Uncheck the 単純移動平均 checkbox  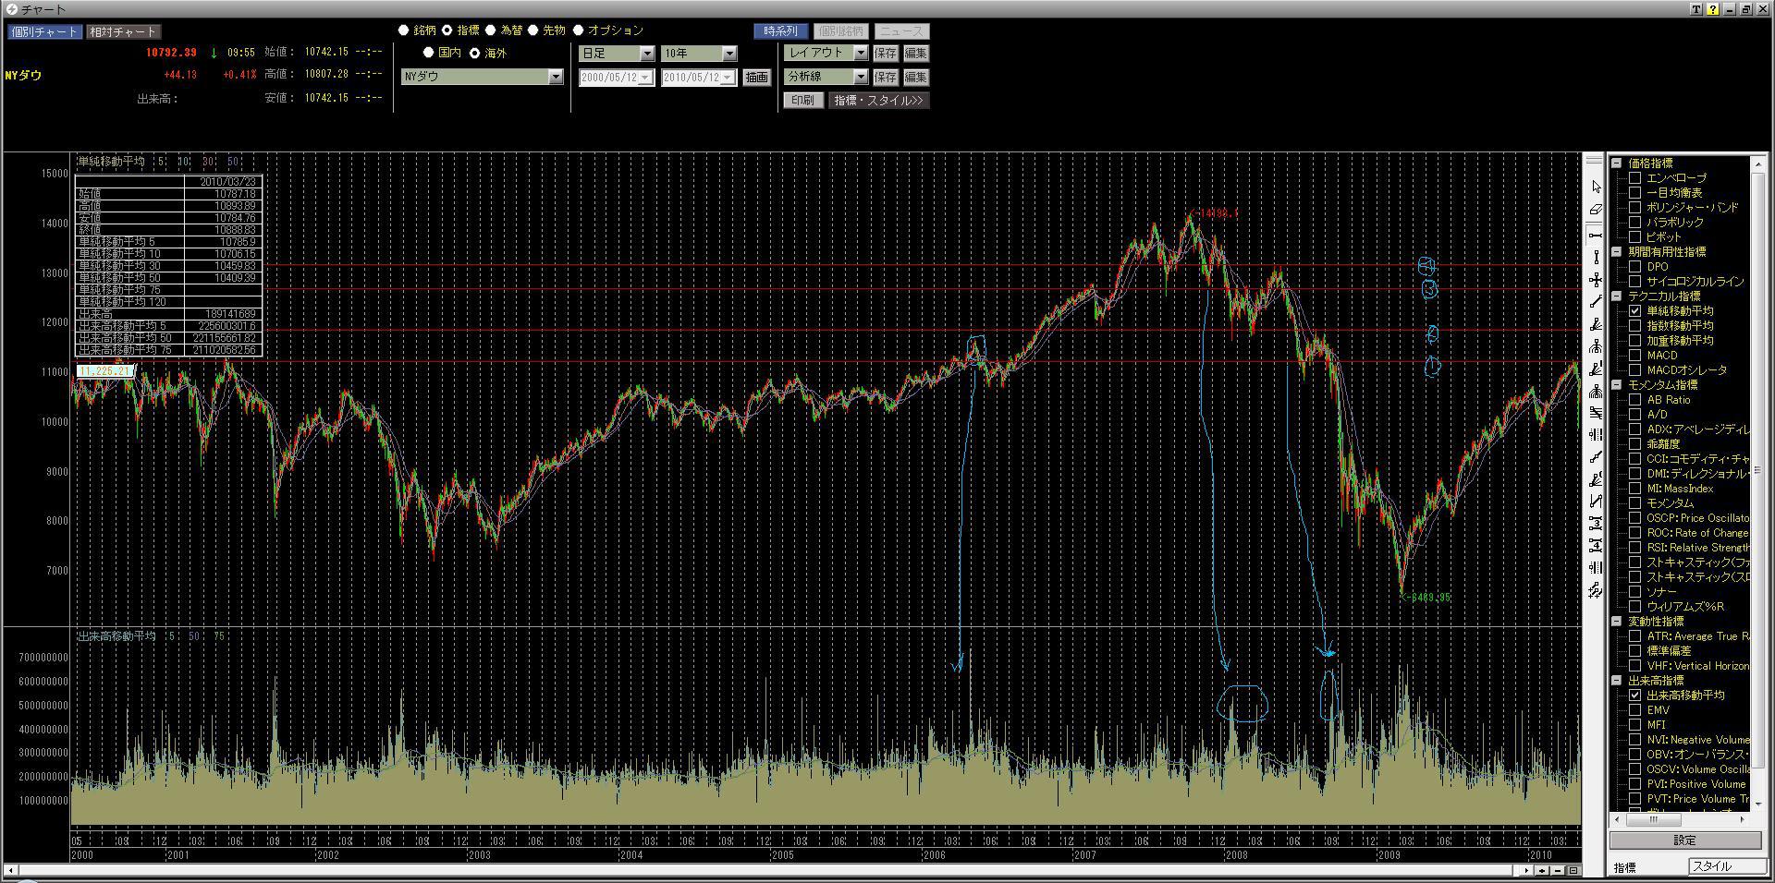click(x=1635, y=311)
